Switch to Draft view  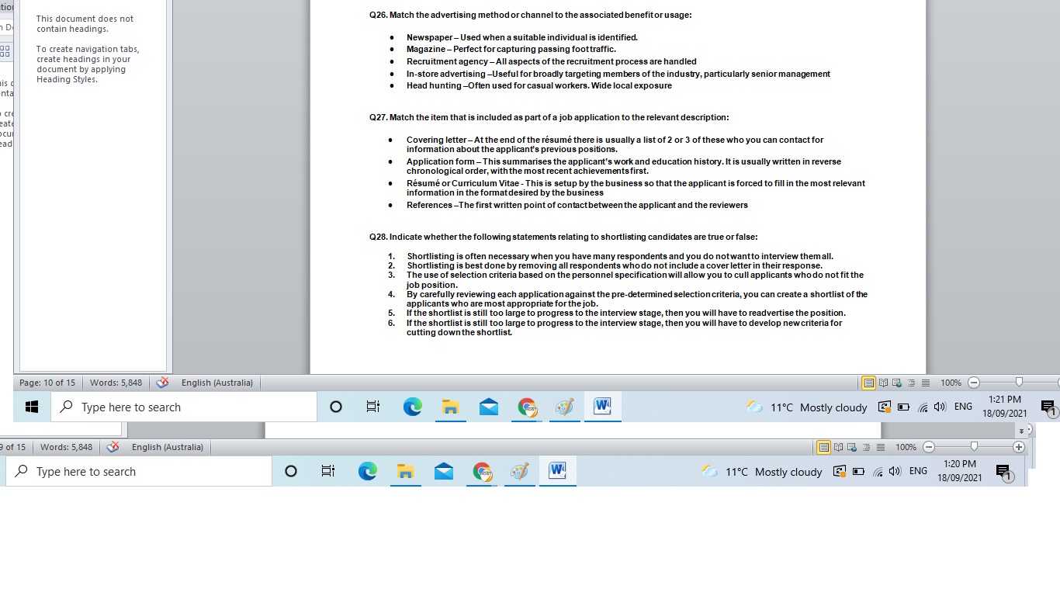pyautogui.click(x=926, y=382)
